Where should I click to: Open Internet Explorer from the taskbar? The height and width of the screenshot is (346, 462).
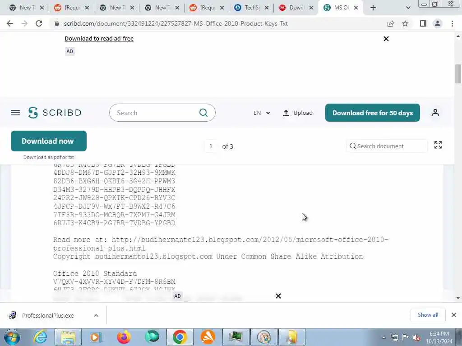[40, 337]
